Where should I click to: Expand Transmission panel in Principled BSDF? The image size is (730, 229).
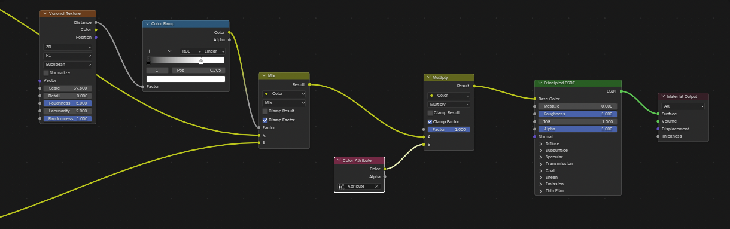pyautogui.click(x=541, y=164)
